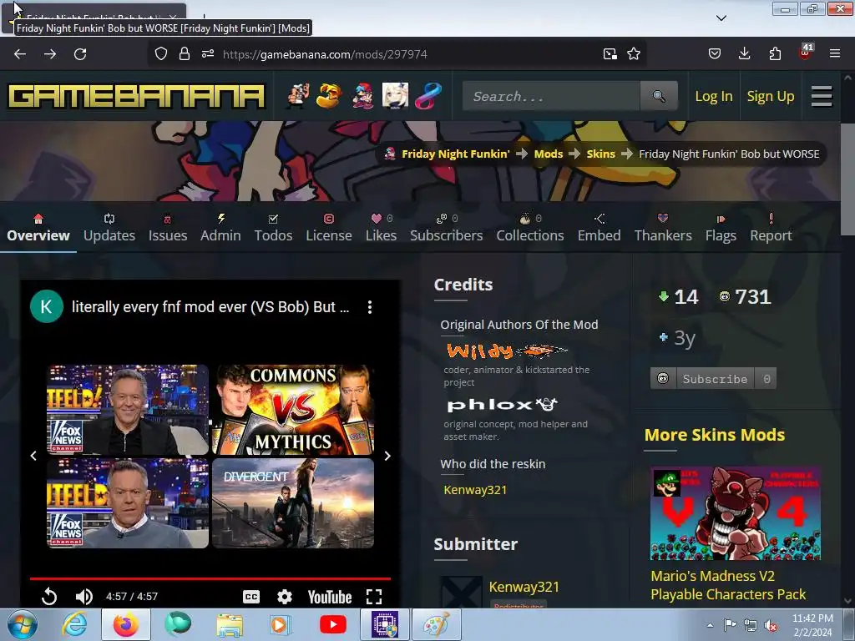Open the Subscribers tab

447,228
